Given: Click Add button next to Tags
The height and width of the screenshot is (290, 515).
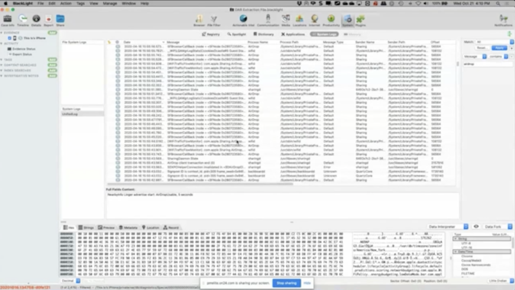Looking at the screenshot, I should pyautogui.click(x=52, y=60).
